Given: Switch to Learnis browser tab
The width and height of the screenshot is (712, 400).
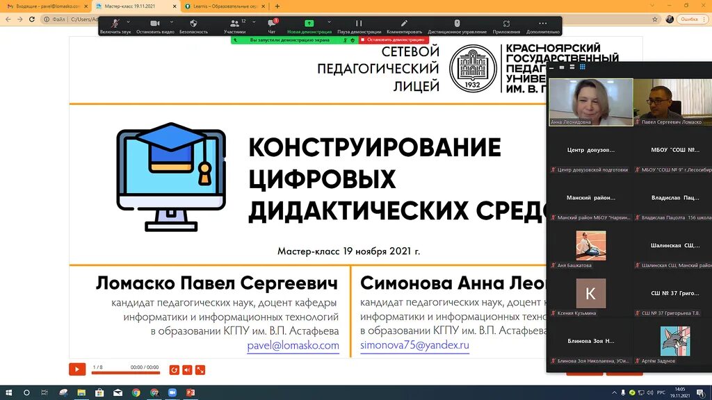Looking at the screenshot, I should coord(225,6).
